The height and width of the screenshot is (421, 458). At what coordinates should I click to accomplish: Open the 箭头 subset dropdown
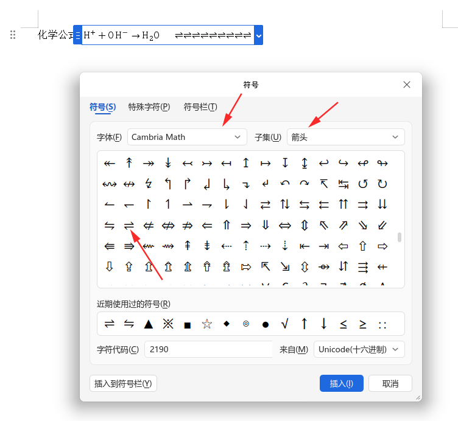(346, 137)
